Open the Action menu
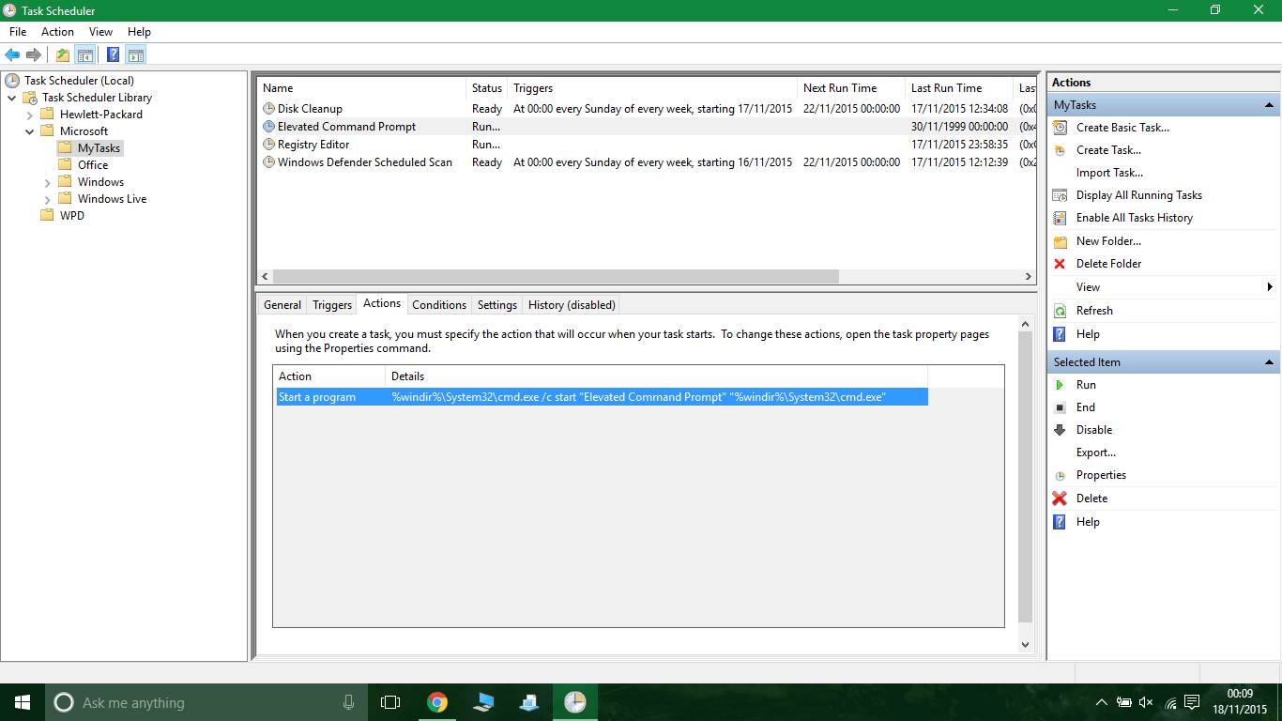 click(57, 31)
